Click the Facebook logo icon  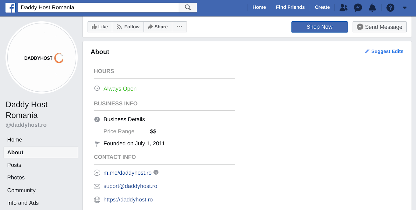pos(10,8)
